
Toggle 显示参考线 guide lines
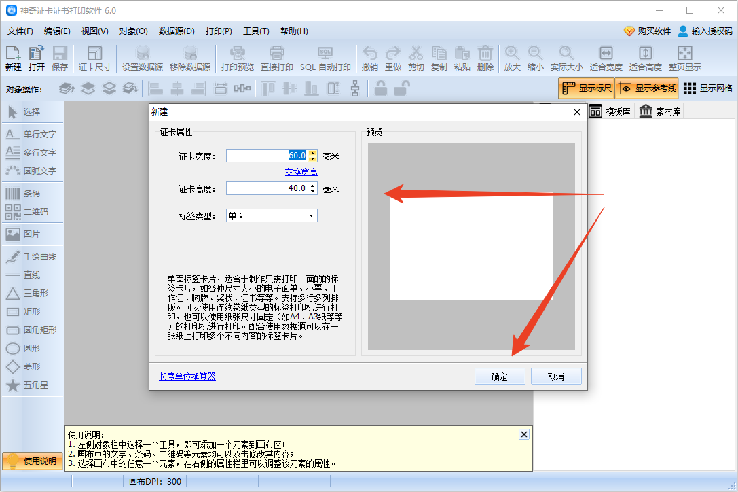646,88
